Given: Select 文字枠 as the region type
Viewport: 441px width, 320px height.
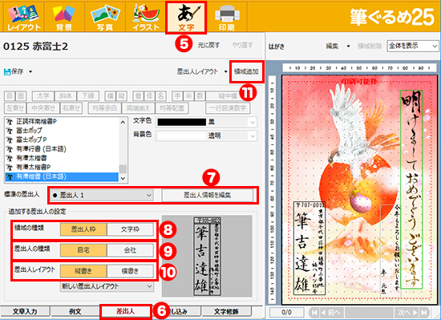Looking at the screenshot, I should (130, 229).
